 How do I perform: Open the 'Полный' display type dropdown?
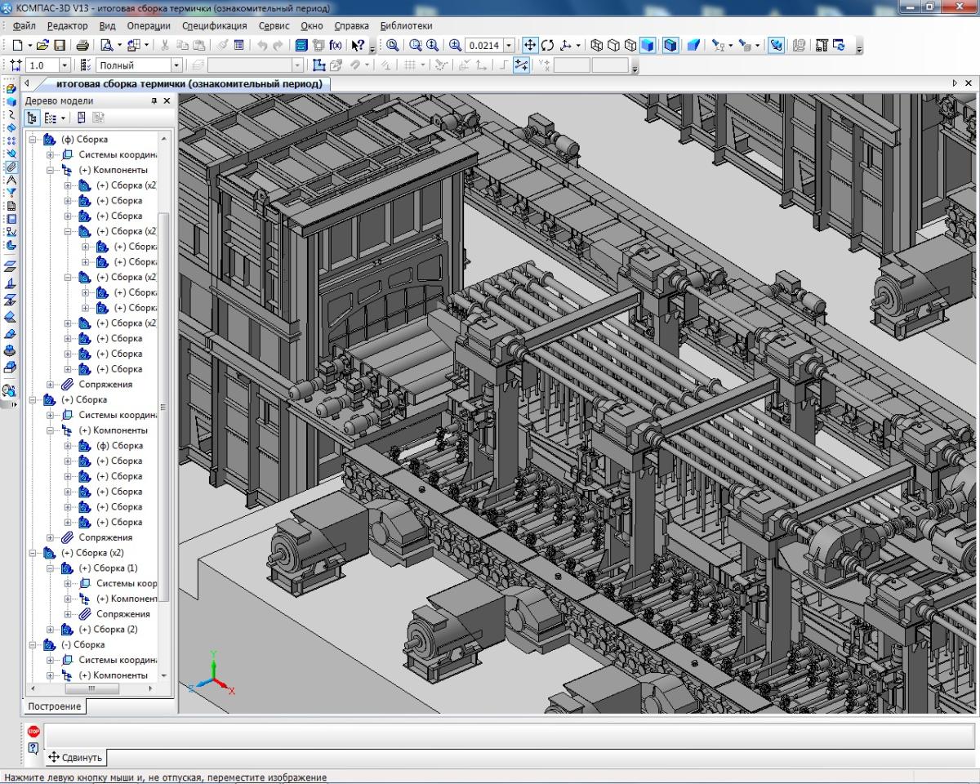pos(176,65)
